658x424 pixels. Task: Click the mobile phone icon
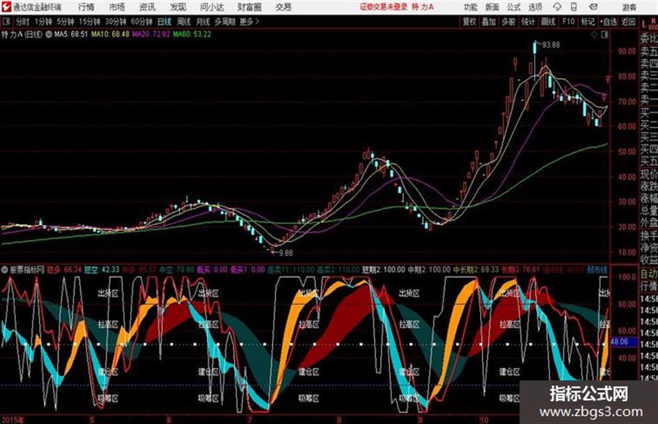(x=574, y=7)
